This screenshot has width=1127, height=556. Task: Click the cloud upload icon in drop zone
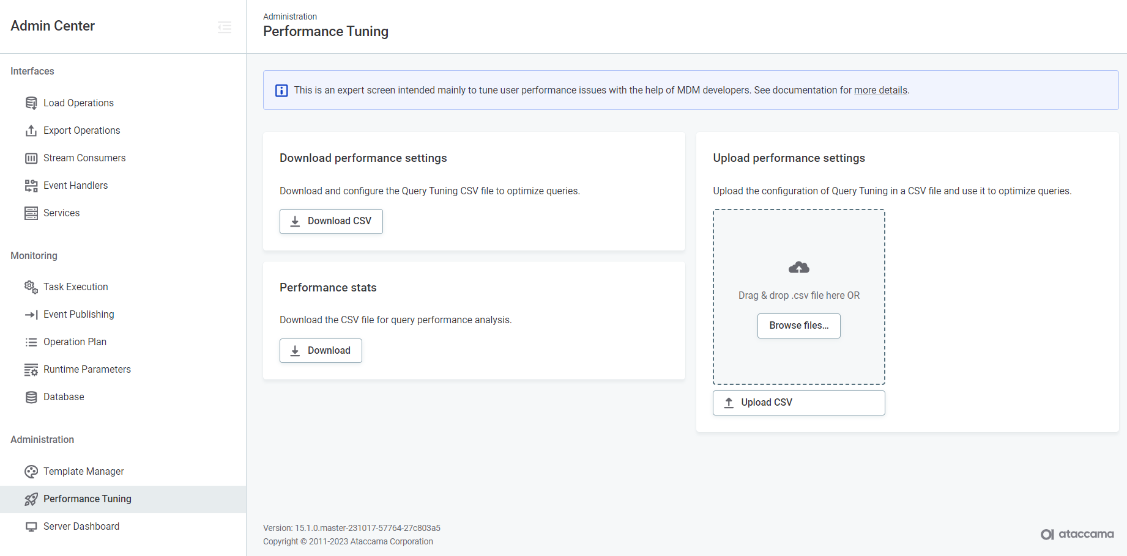click(798, 268)
